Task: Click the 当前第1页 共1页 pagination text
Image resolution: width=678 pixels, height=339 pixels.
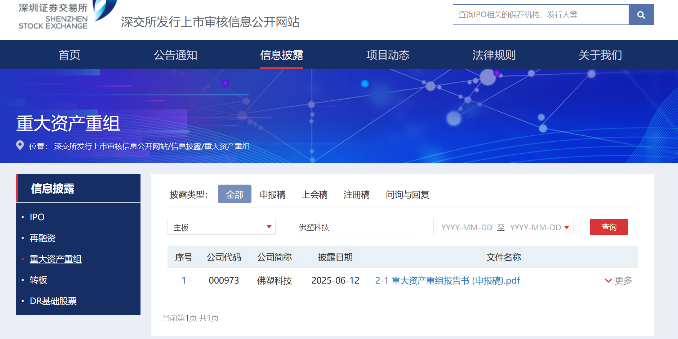Action: coord(191,318)
